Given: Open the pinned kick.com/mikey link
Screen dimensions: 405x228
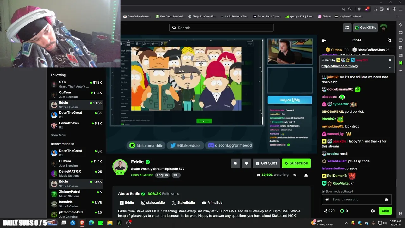Looking at the screenshot, I should click(340, 66).
